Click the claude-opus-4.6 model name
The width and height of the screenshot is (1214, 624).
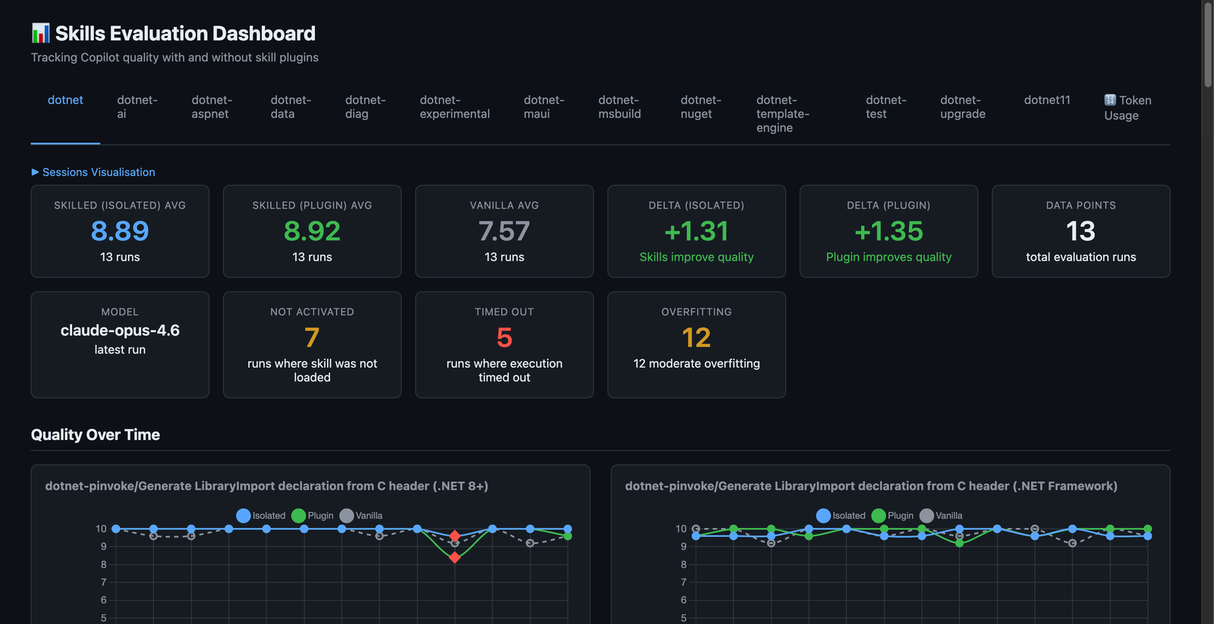point(120,331)
